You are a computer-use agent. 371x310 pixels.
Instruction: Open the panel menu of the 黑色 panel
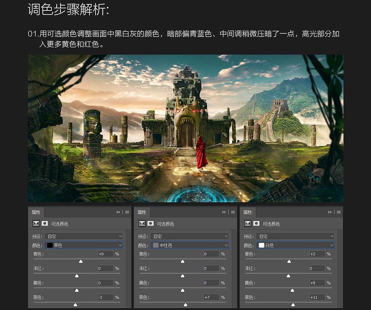pyautogui.click(x=127, y=212)
